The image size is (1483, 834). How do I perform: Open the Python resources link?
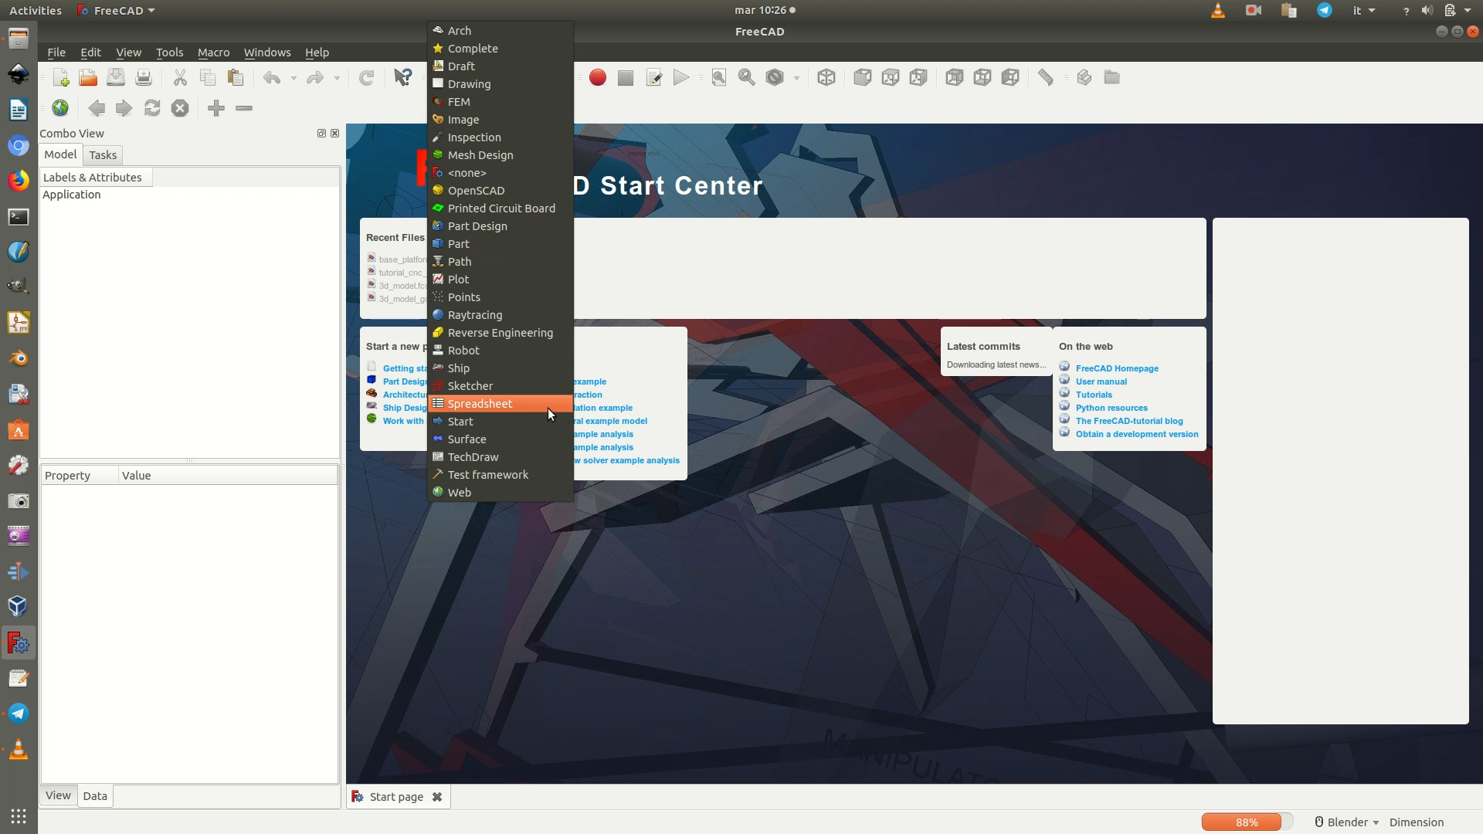[x=1111, y=408]
